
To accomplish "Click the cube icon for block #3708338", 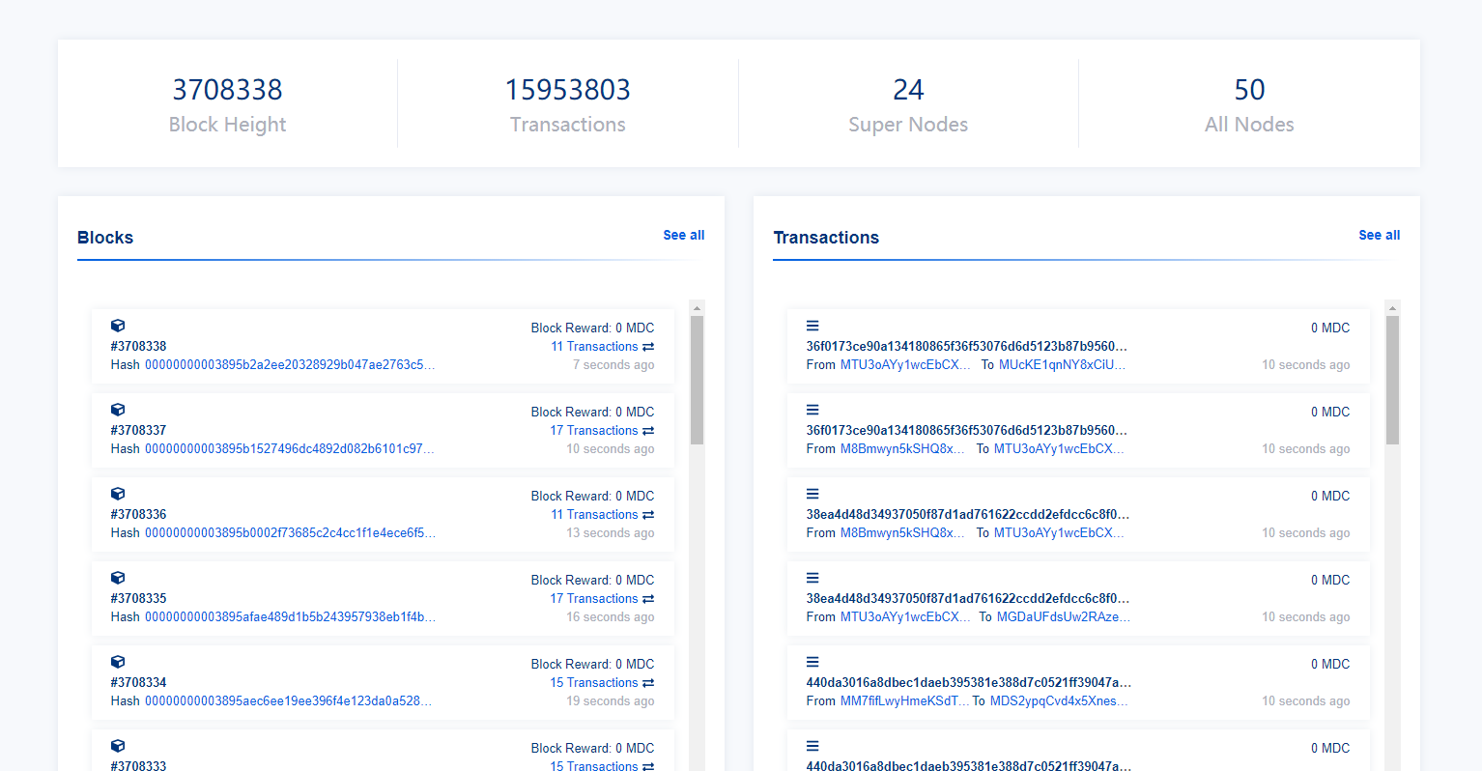I will (118, 326).
